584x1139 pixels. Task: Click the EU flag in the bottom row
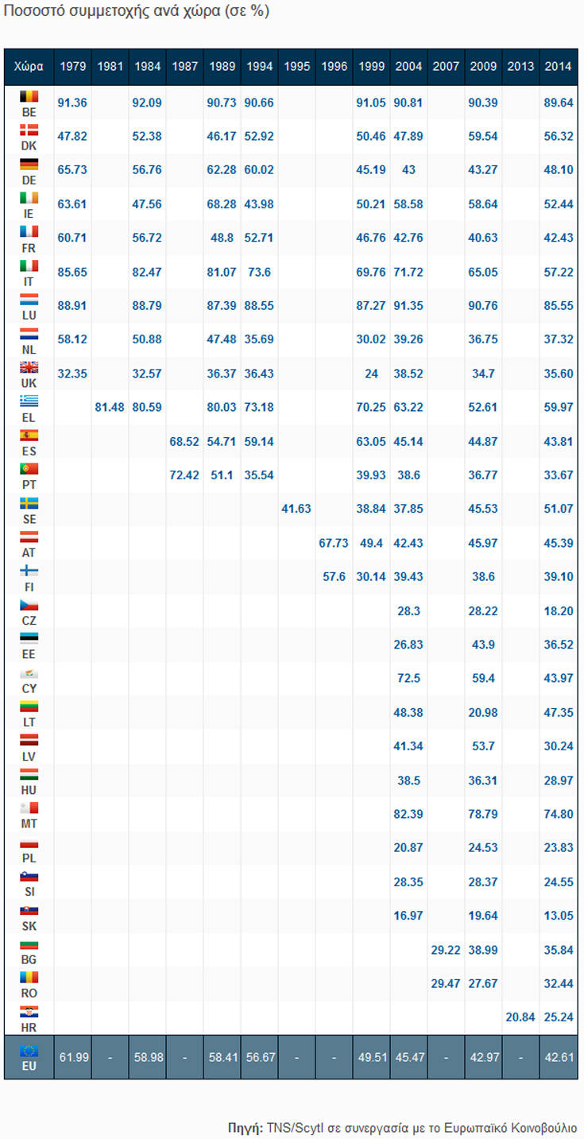click(29, 1050)
